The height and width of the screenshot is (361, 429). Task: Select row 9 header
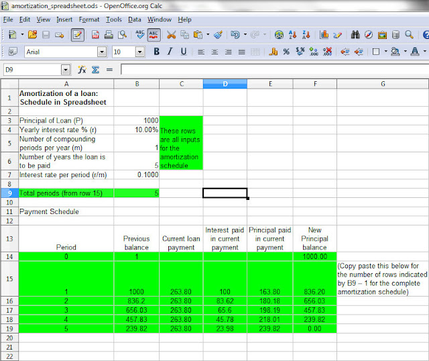[x=9, y=193]
